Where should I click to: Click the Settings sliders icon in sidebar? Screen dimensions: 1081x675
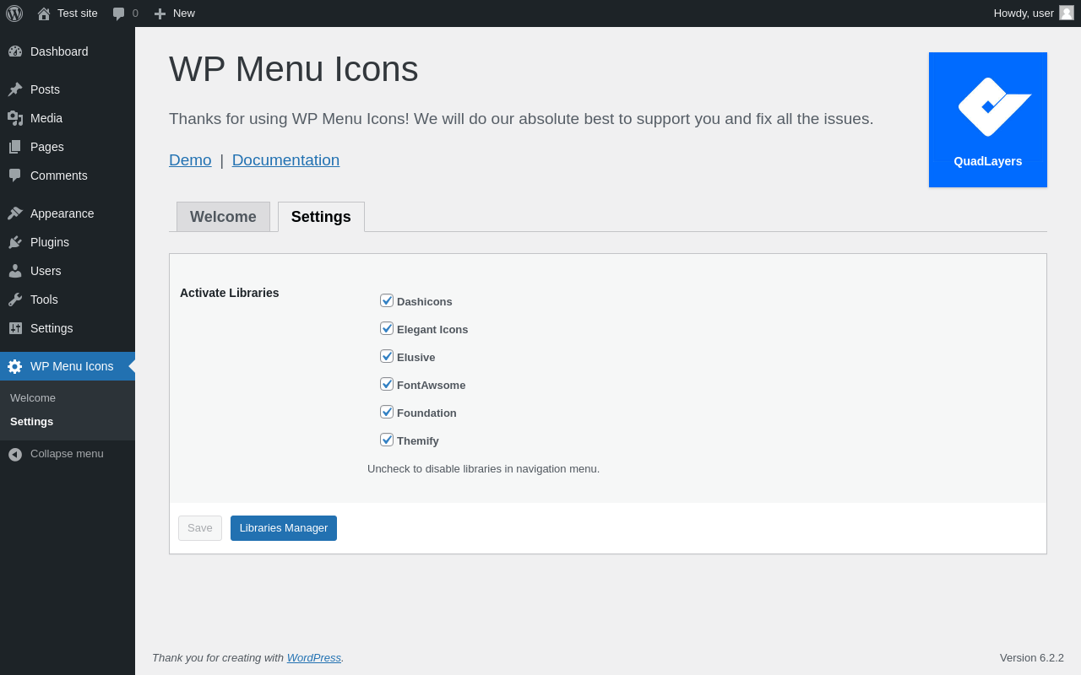(15, 328)
